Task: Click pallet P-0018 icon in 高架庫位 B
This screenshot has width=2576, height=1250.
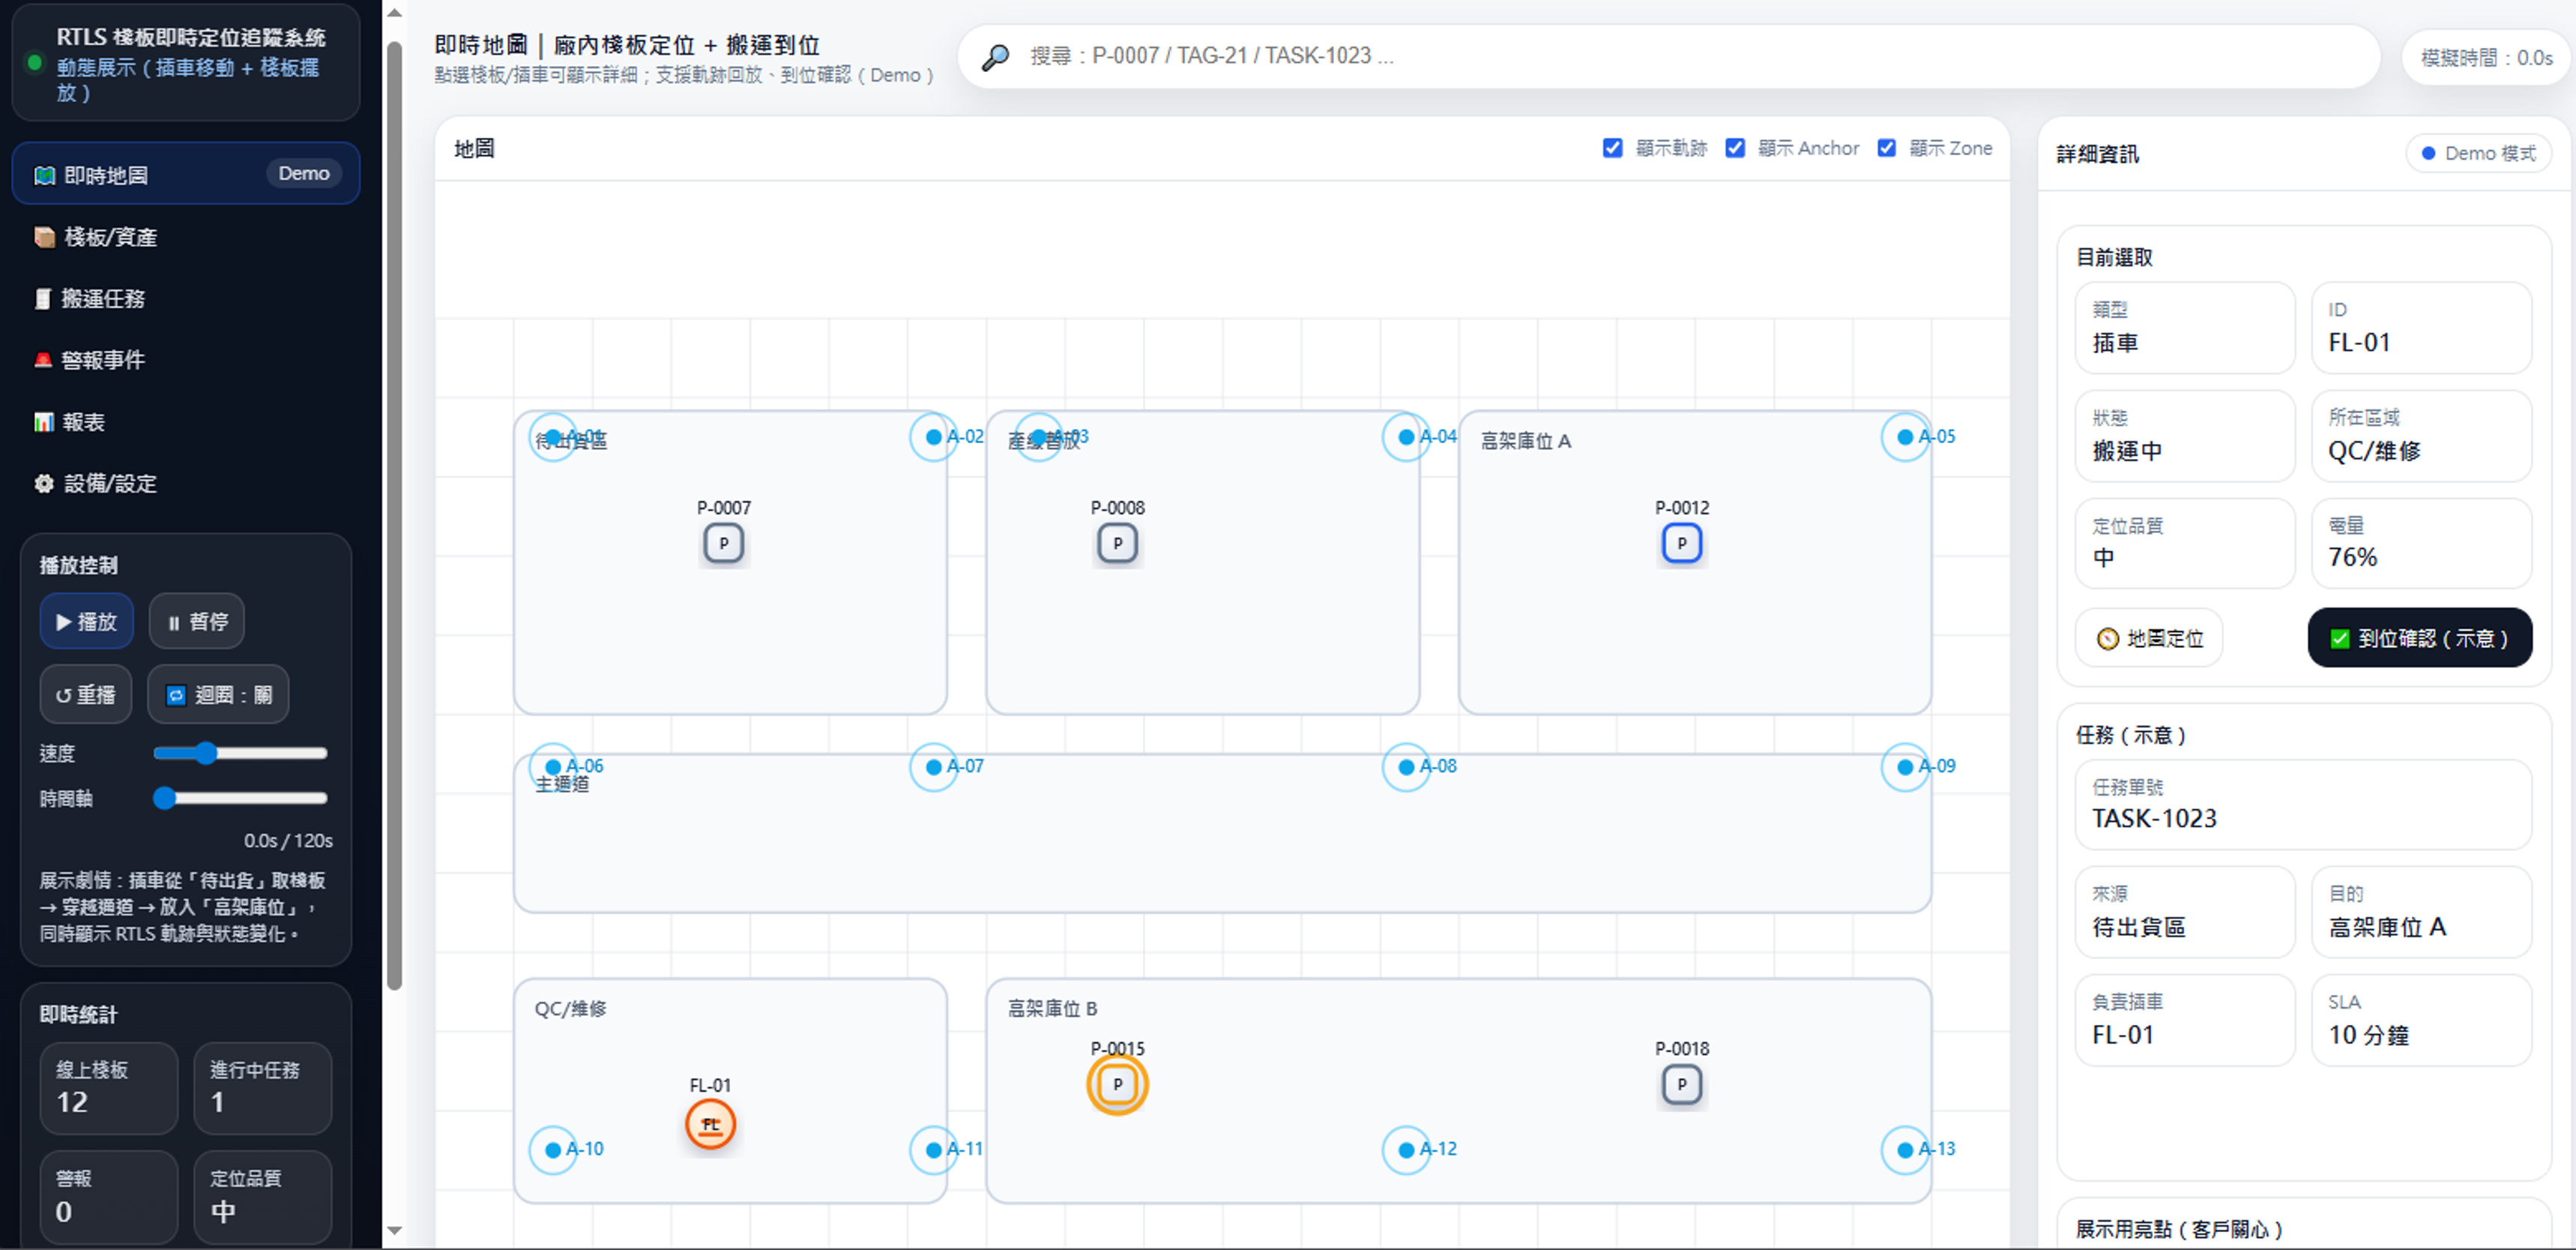Action: point(1681,1085)
